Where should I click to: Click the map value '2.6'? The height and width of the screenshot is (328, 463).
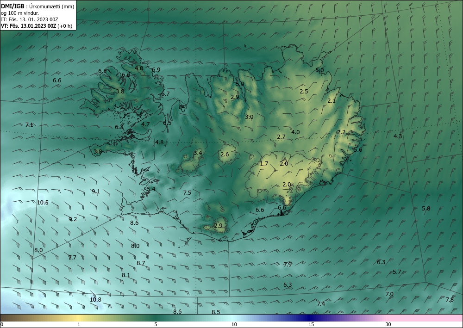point(225,154)
